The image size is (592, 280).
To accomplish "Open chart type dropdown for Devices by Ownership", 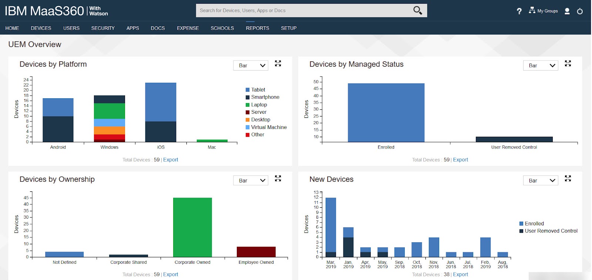I will 251,181.
